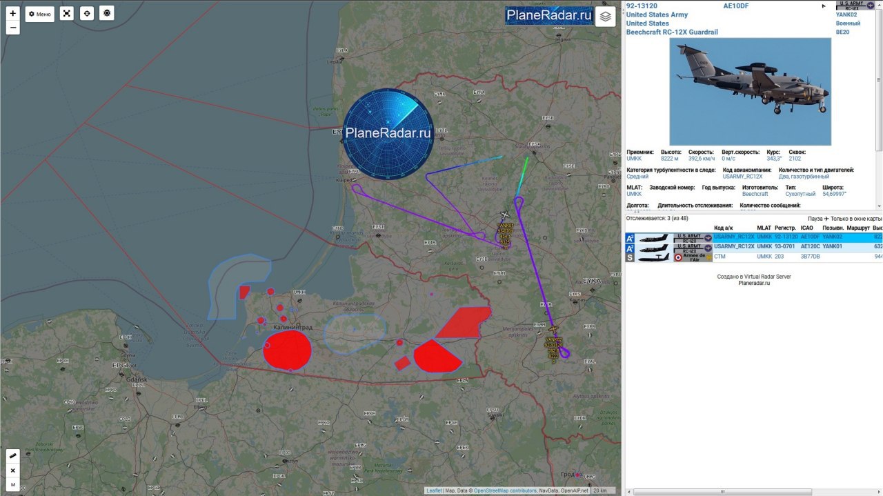
Task: Sort list by Позывн. column header
Action: click(834, 228)
